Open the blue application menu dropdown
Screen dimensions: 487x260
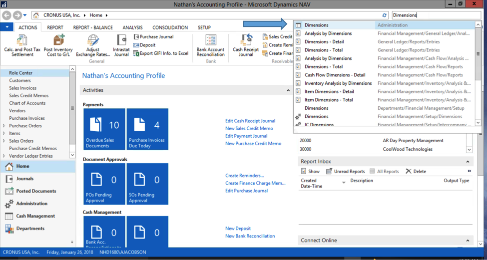(x=7, y=27)
